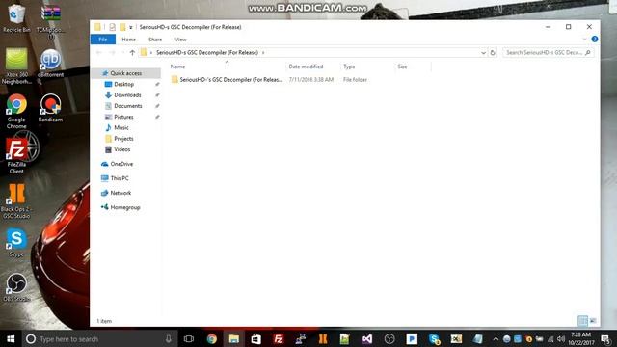Open the File menu tab
The height and width of the screenshot is (347, 617).
[x=103, y=40]
